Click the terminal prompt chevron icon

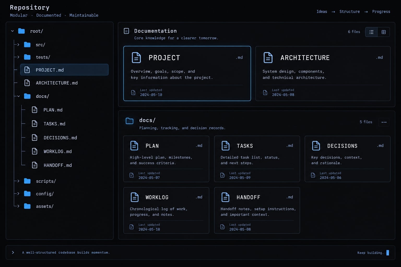click(x=13, y=252)
